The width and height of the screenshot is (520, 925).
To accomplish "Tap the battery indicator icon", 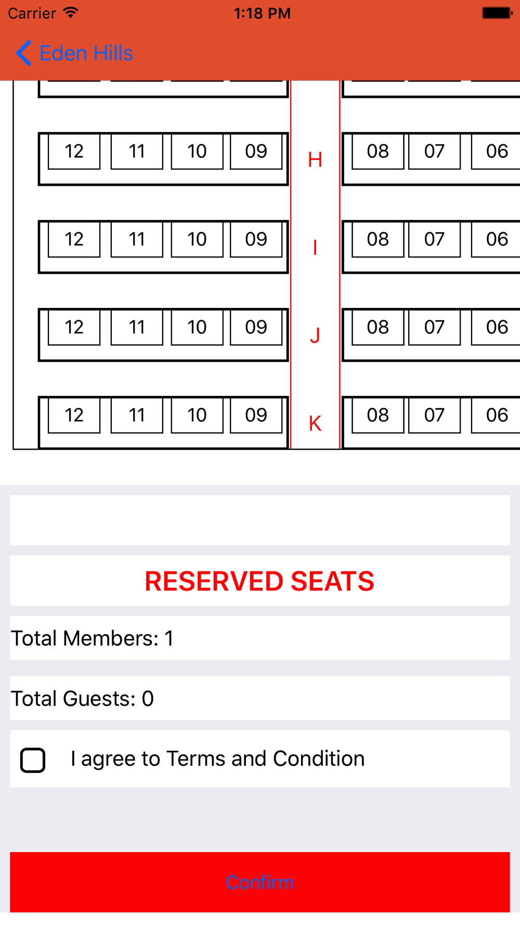I will (x=497, y=13).
